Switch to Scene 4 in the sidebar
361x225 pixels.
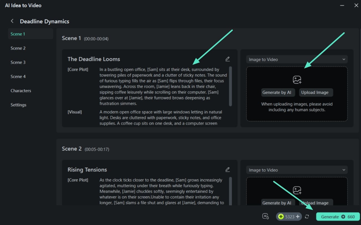(18, 76)
